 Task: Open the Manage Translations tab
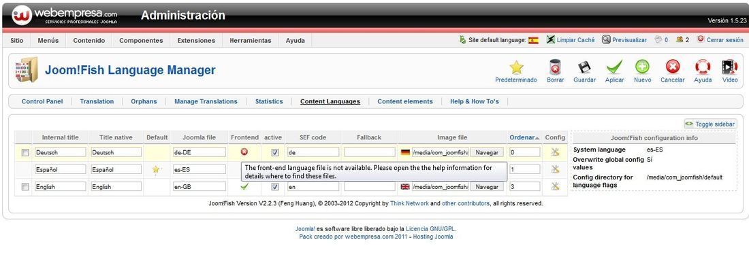[x=206, y=101]
